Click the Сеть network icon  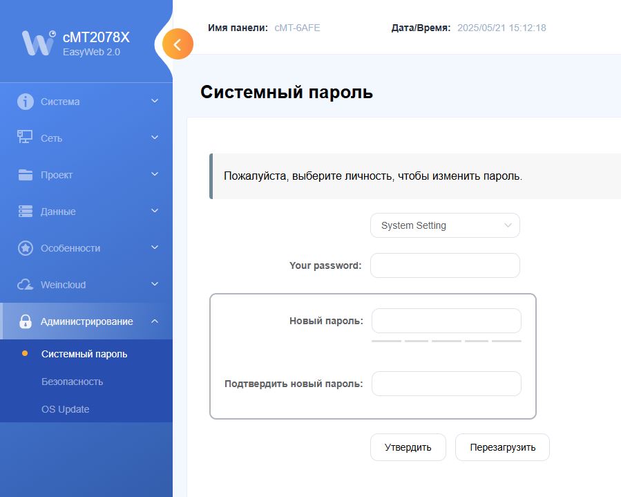26,138
